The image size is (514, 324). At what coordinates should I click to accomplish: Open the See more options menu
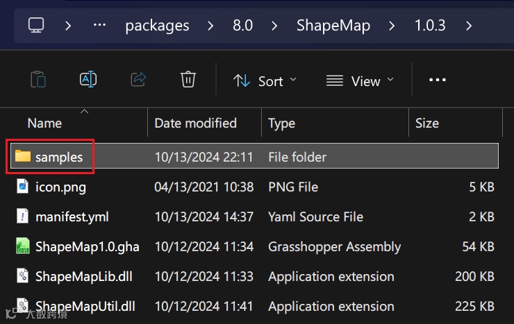click(x=438, y=80)
